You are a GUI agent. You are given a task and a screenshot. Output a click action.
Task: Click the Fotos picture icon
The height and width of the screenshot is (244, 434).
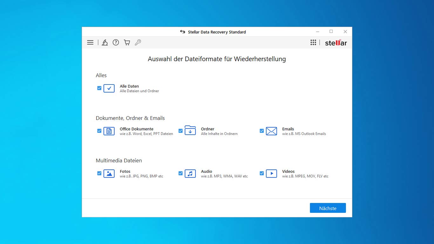109,173
